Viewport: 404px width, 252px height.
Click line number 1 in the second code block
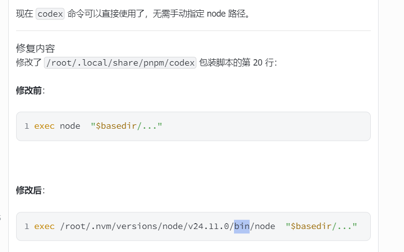click(27, 227)
